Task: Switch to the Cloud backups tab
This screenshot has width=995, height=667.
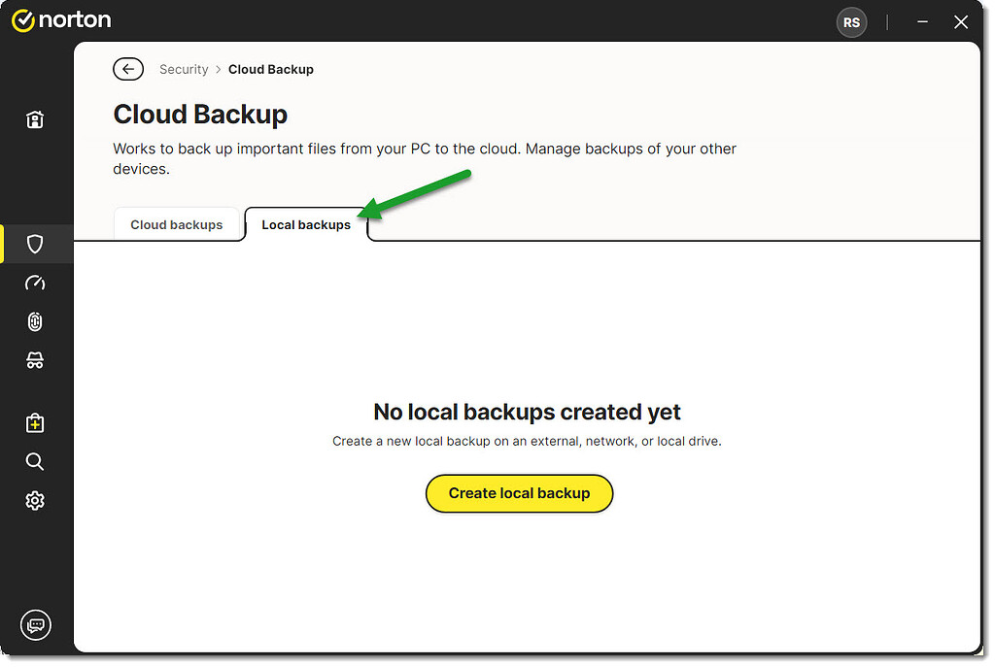Action: (x=178, y=224)
